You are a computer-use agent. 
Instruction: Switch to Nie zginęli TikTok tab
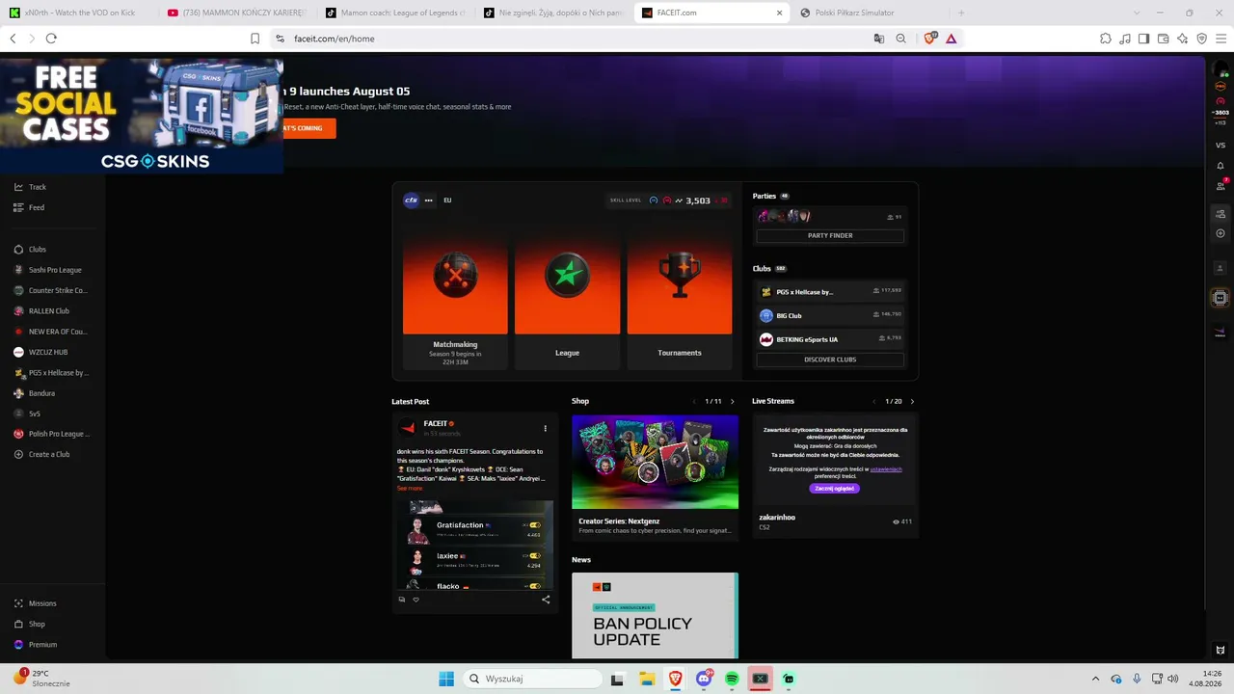point(552,13)
